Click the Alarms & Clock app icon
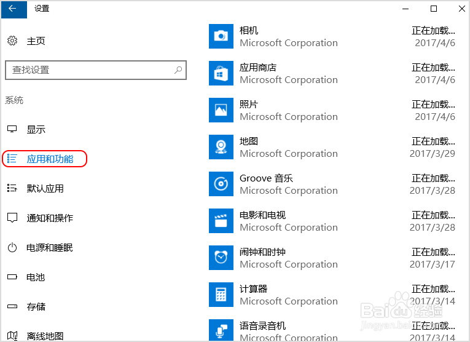This screenshot has width=470, height=342. click(221, 258)
